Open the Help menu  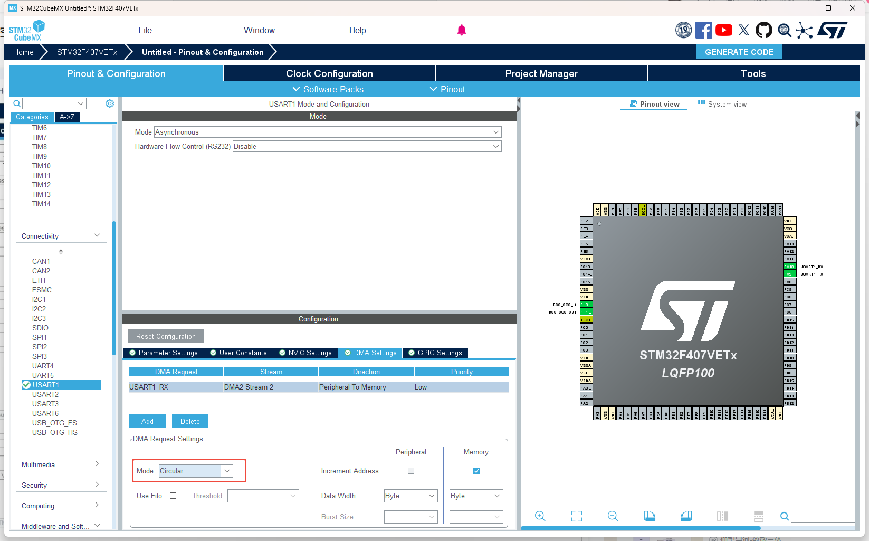pyautogui.click(x=357, y=30)
